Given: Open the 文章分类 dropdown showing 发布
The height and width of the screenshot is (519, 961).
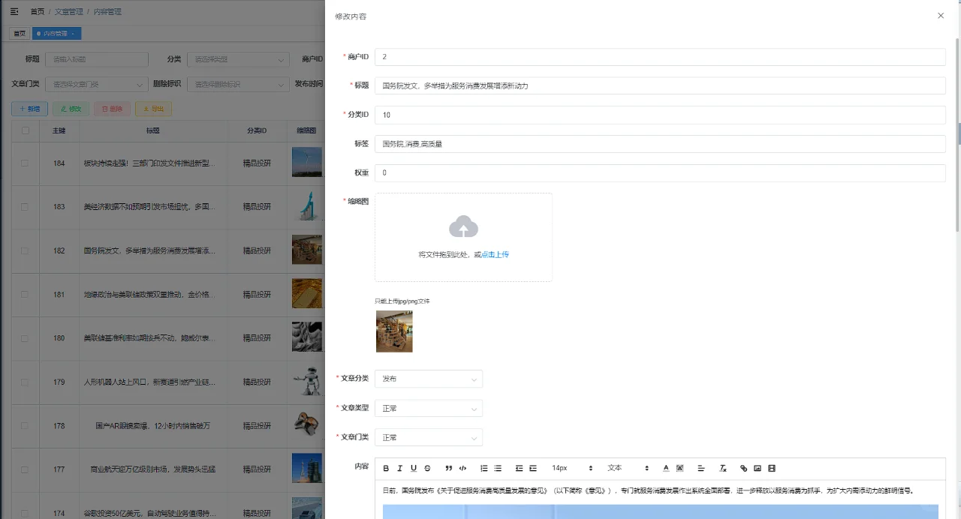Looking at the screenshot, I should tap(428, 379).
